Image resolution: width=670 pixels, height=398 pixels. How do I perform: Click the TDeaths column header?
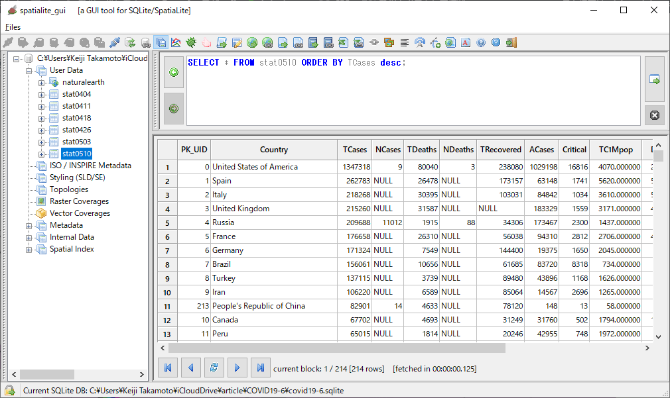422,150
